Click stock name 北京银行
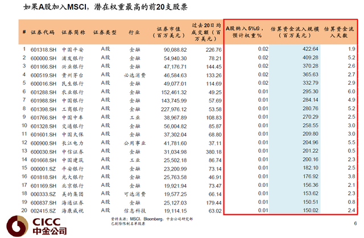 (x=73, y=186)
